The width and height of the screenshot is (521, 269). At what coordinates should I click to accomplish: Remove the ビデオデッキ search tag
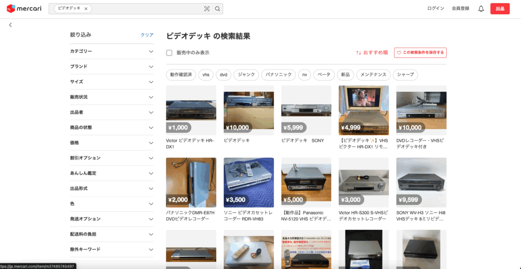[86, 9]
